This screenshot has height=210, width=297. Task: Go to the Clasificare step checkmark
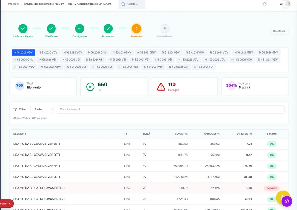click(x=51, y=28)
